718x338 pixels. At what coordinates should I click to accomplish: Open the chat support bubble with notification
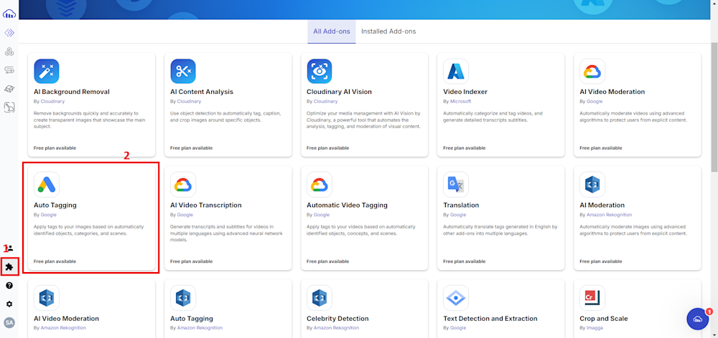click(x=698, y=319)
